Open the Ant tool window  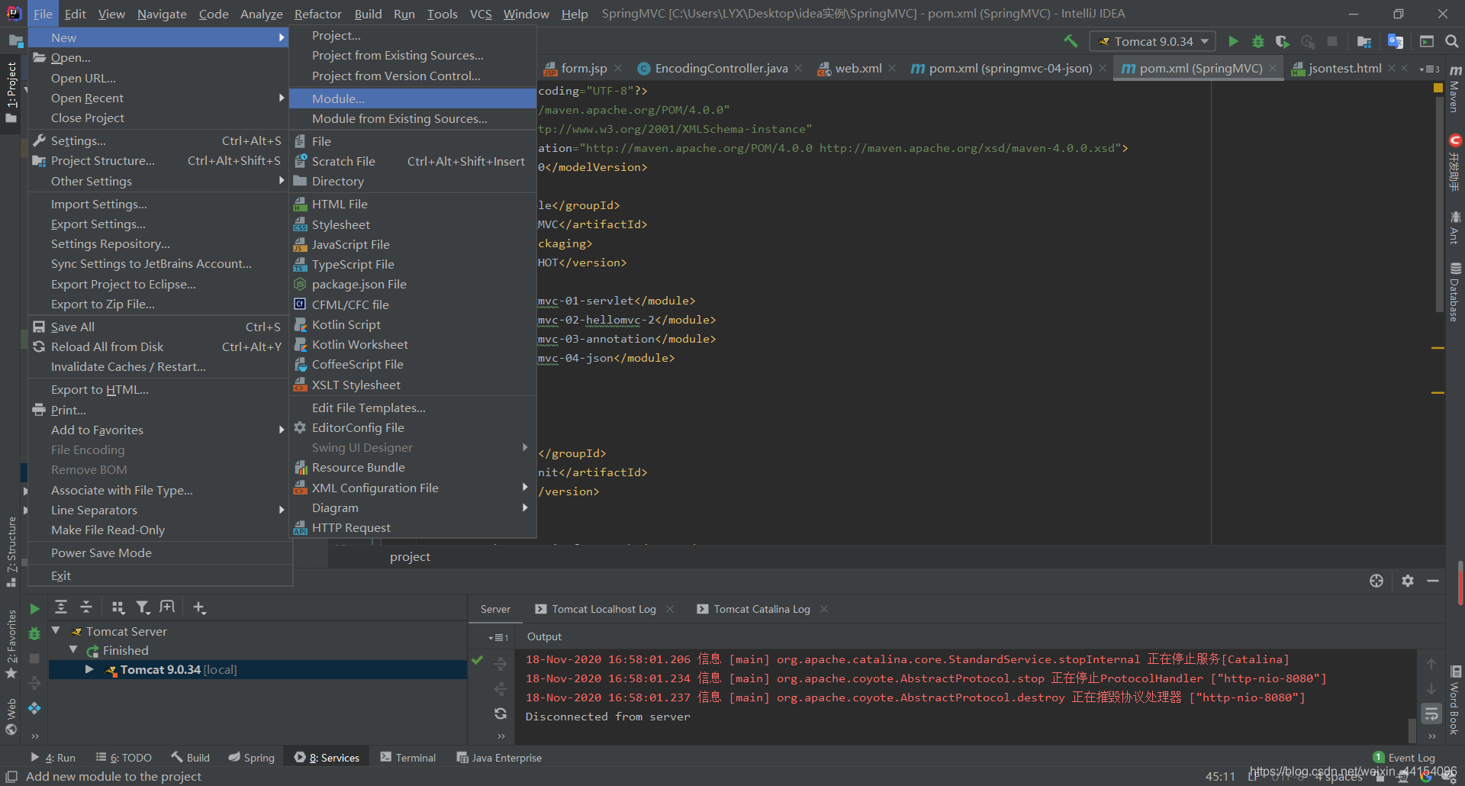point(1455,228)
